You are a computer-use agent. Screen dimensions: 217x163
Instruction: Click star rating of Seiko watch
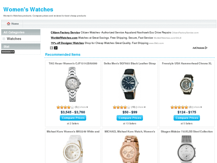121,107
